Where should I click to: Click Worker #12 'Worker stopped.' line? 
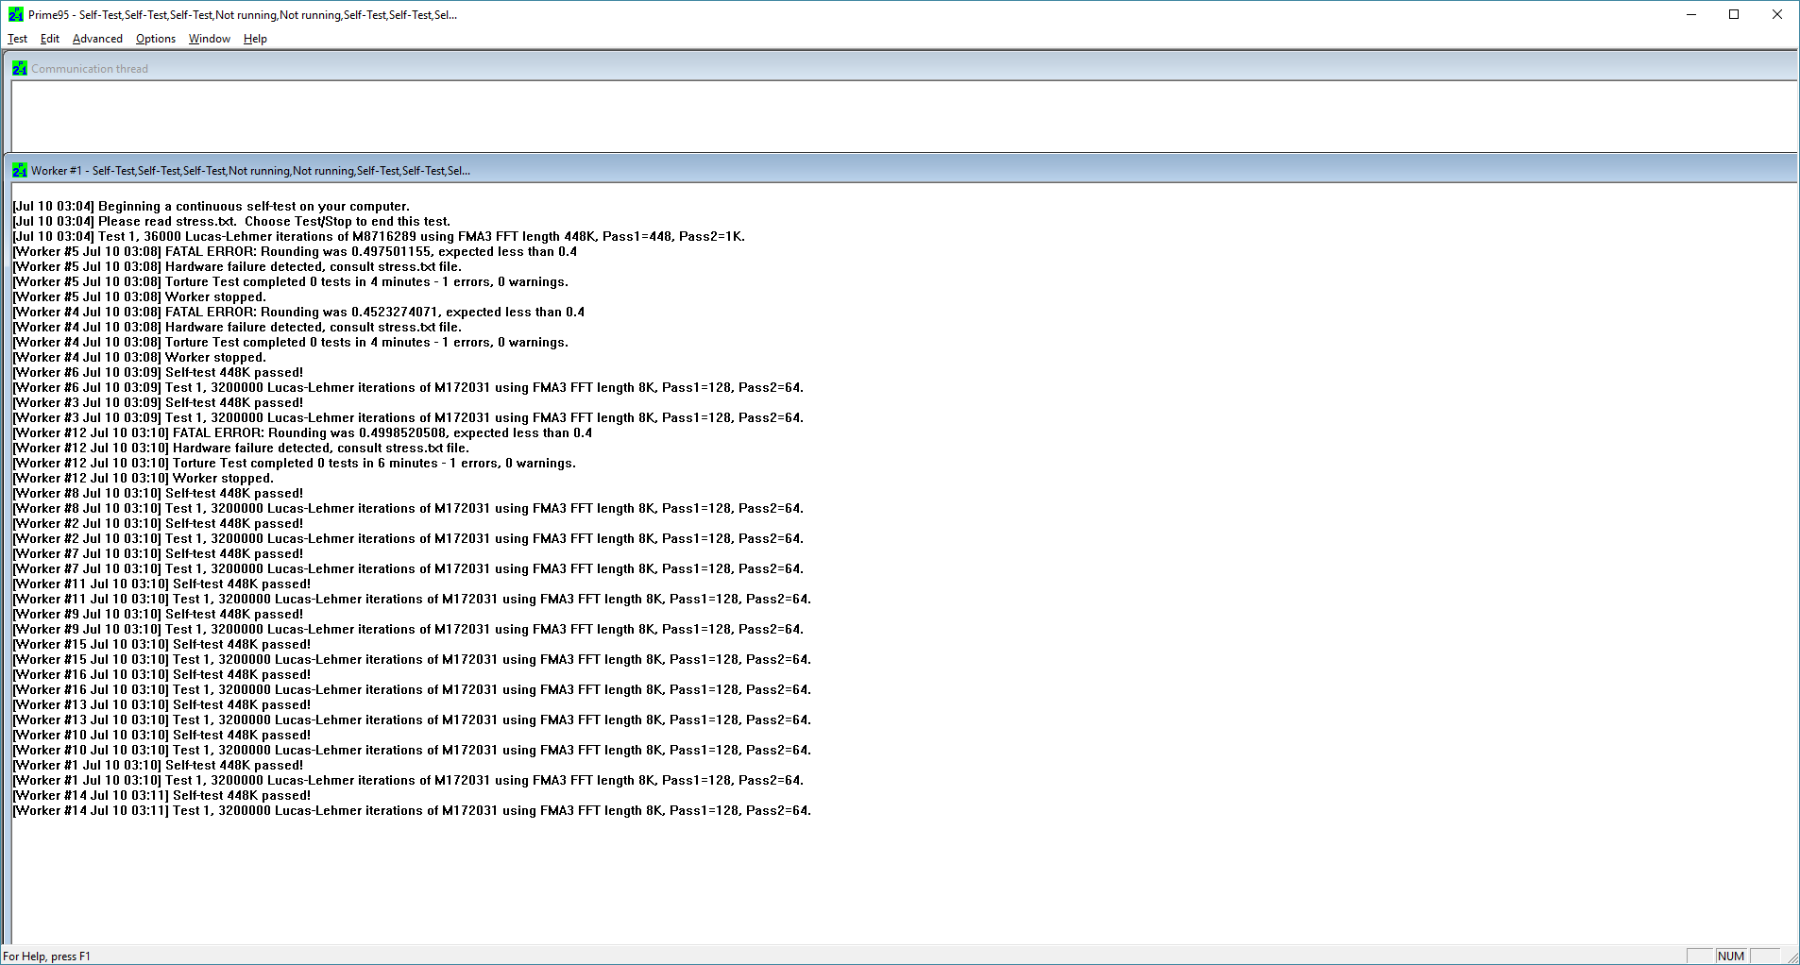point(144,478)
